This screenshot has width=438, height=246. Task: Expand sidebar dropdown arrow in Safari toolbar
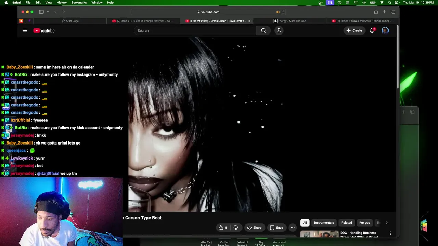(48, 12)
